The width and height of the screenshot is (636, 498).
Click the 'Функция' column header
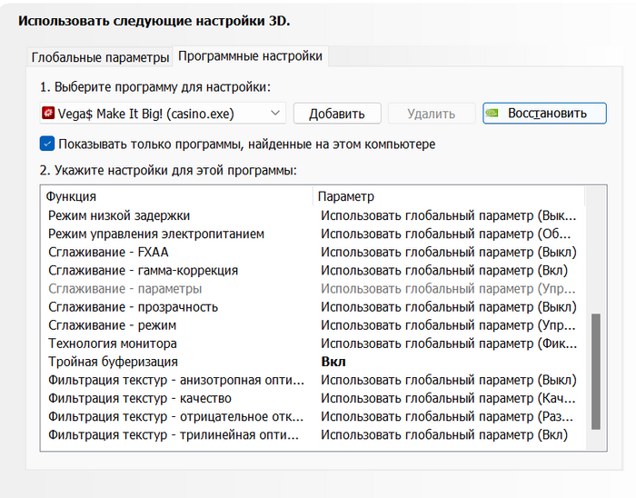(71, 196)
